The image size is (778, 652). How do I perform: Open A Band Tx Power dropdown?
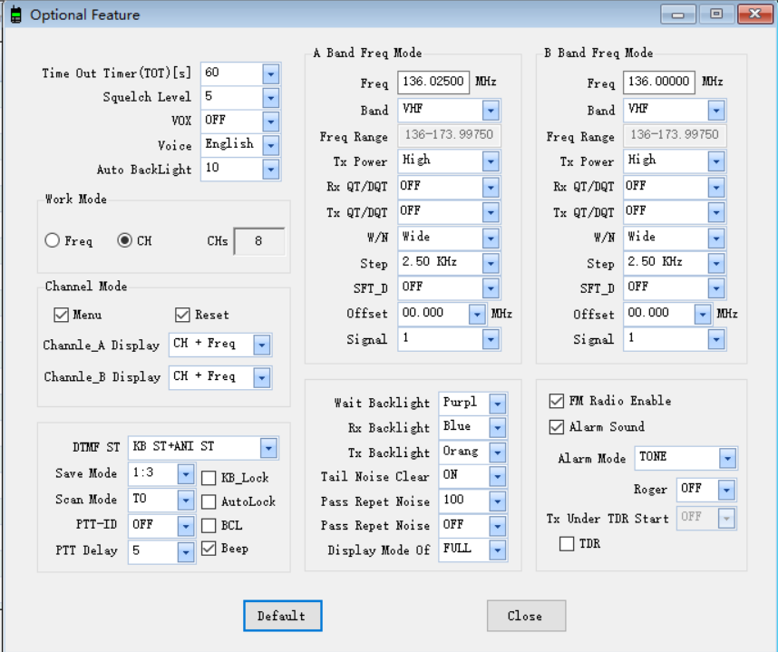pyautogui.click(x=491, y=161)
